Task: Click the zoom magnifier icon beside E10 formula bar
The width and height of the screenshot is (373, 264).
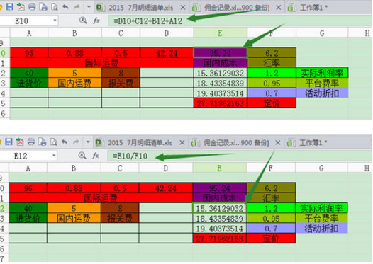Action: pos(83,21)
